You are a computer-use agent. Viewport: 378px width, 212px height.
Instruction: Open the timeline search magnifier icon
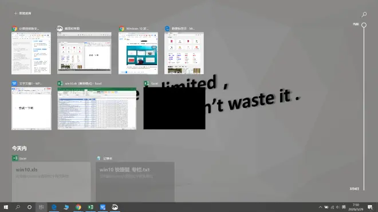coord(364,14)
